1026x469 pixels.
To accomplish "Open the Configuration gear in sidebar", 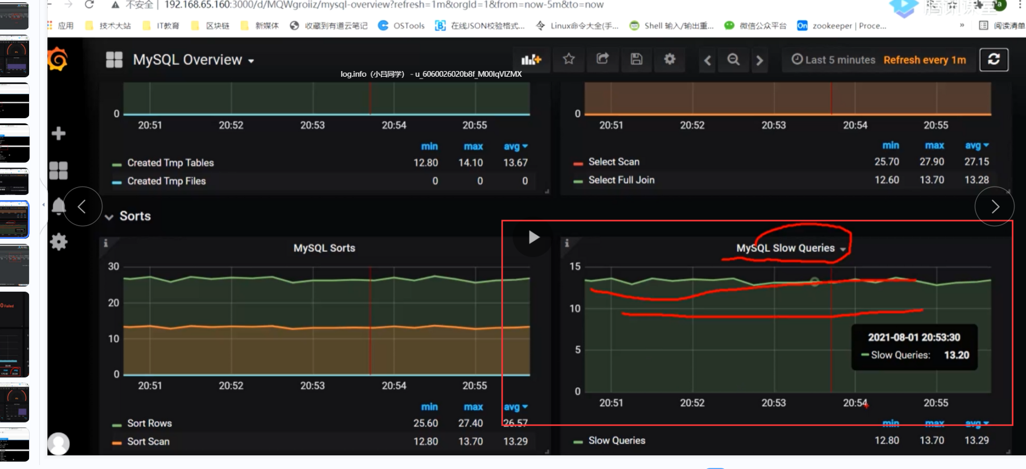I will tap(59, 242).
